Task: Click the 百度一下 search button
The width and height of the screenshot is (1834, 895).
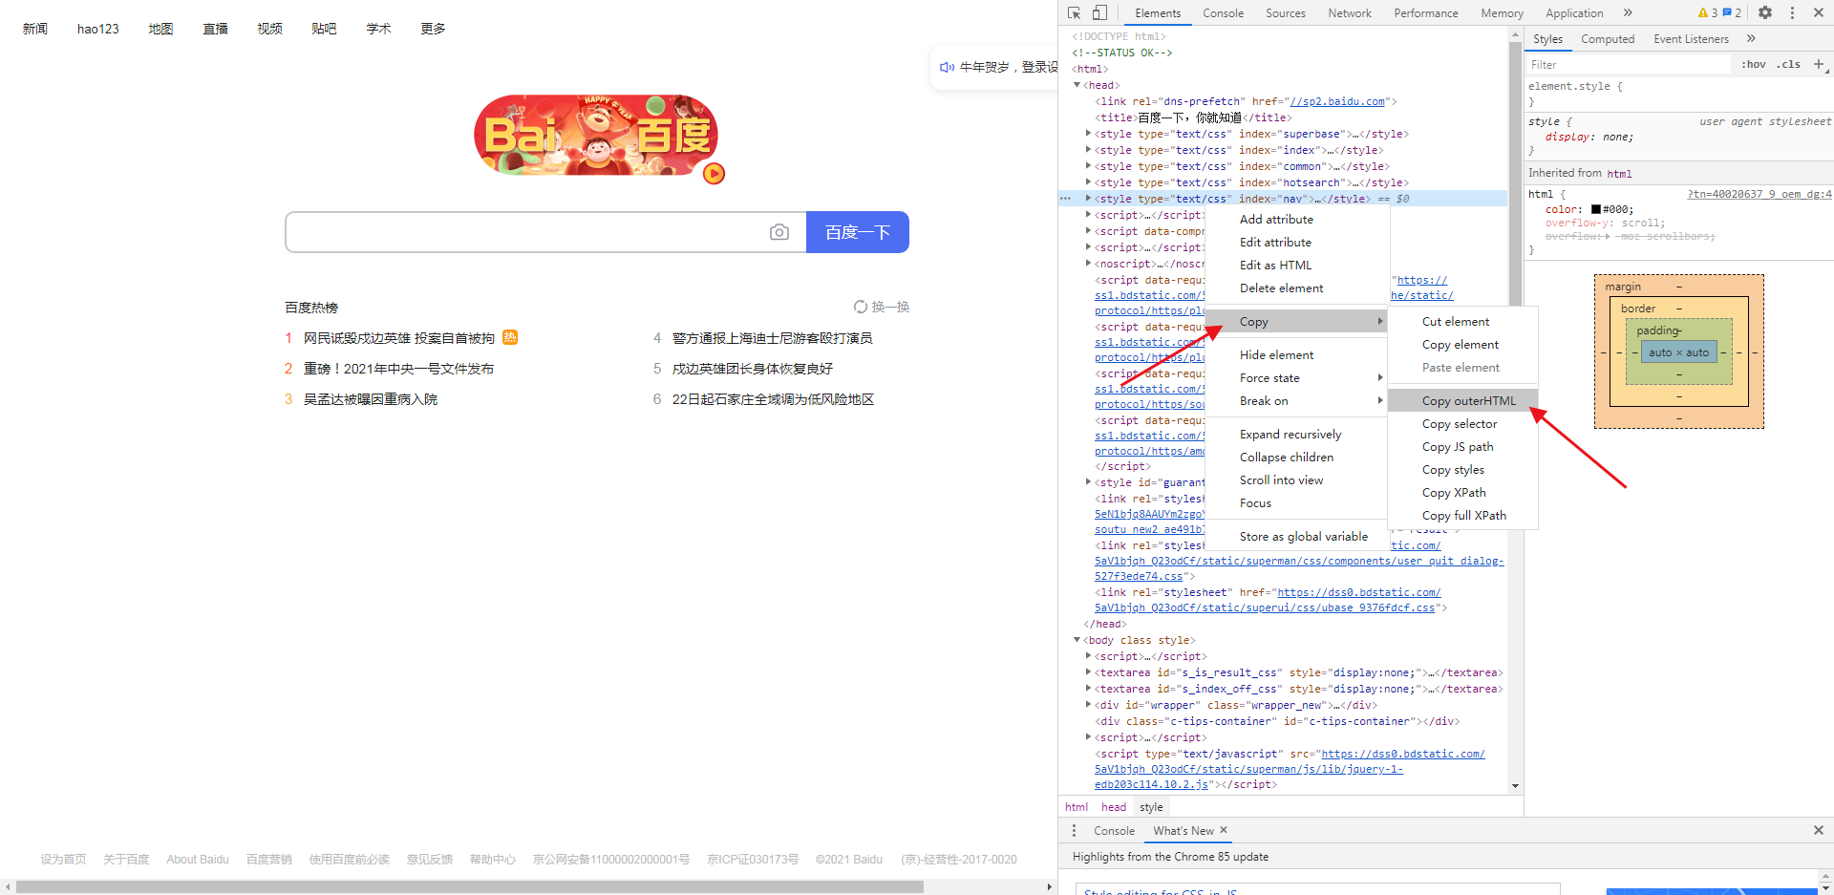Action: [858, 232]
